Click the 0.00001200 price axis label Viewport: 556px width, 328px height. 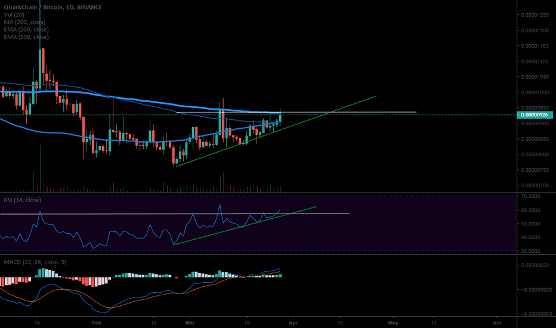coord(535,30)
